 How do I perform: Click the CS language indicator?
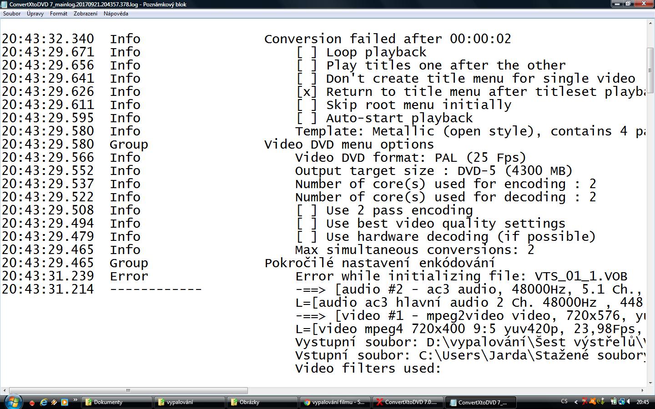(x=564, y=401)
